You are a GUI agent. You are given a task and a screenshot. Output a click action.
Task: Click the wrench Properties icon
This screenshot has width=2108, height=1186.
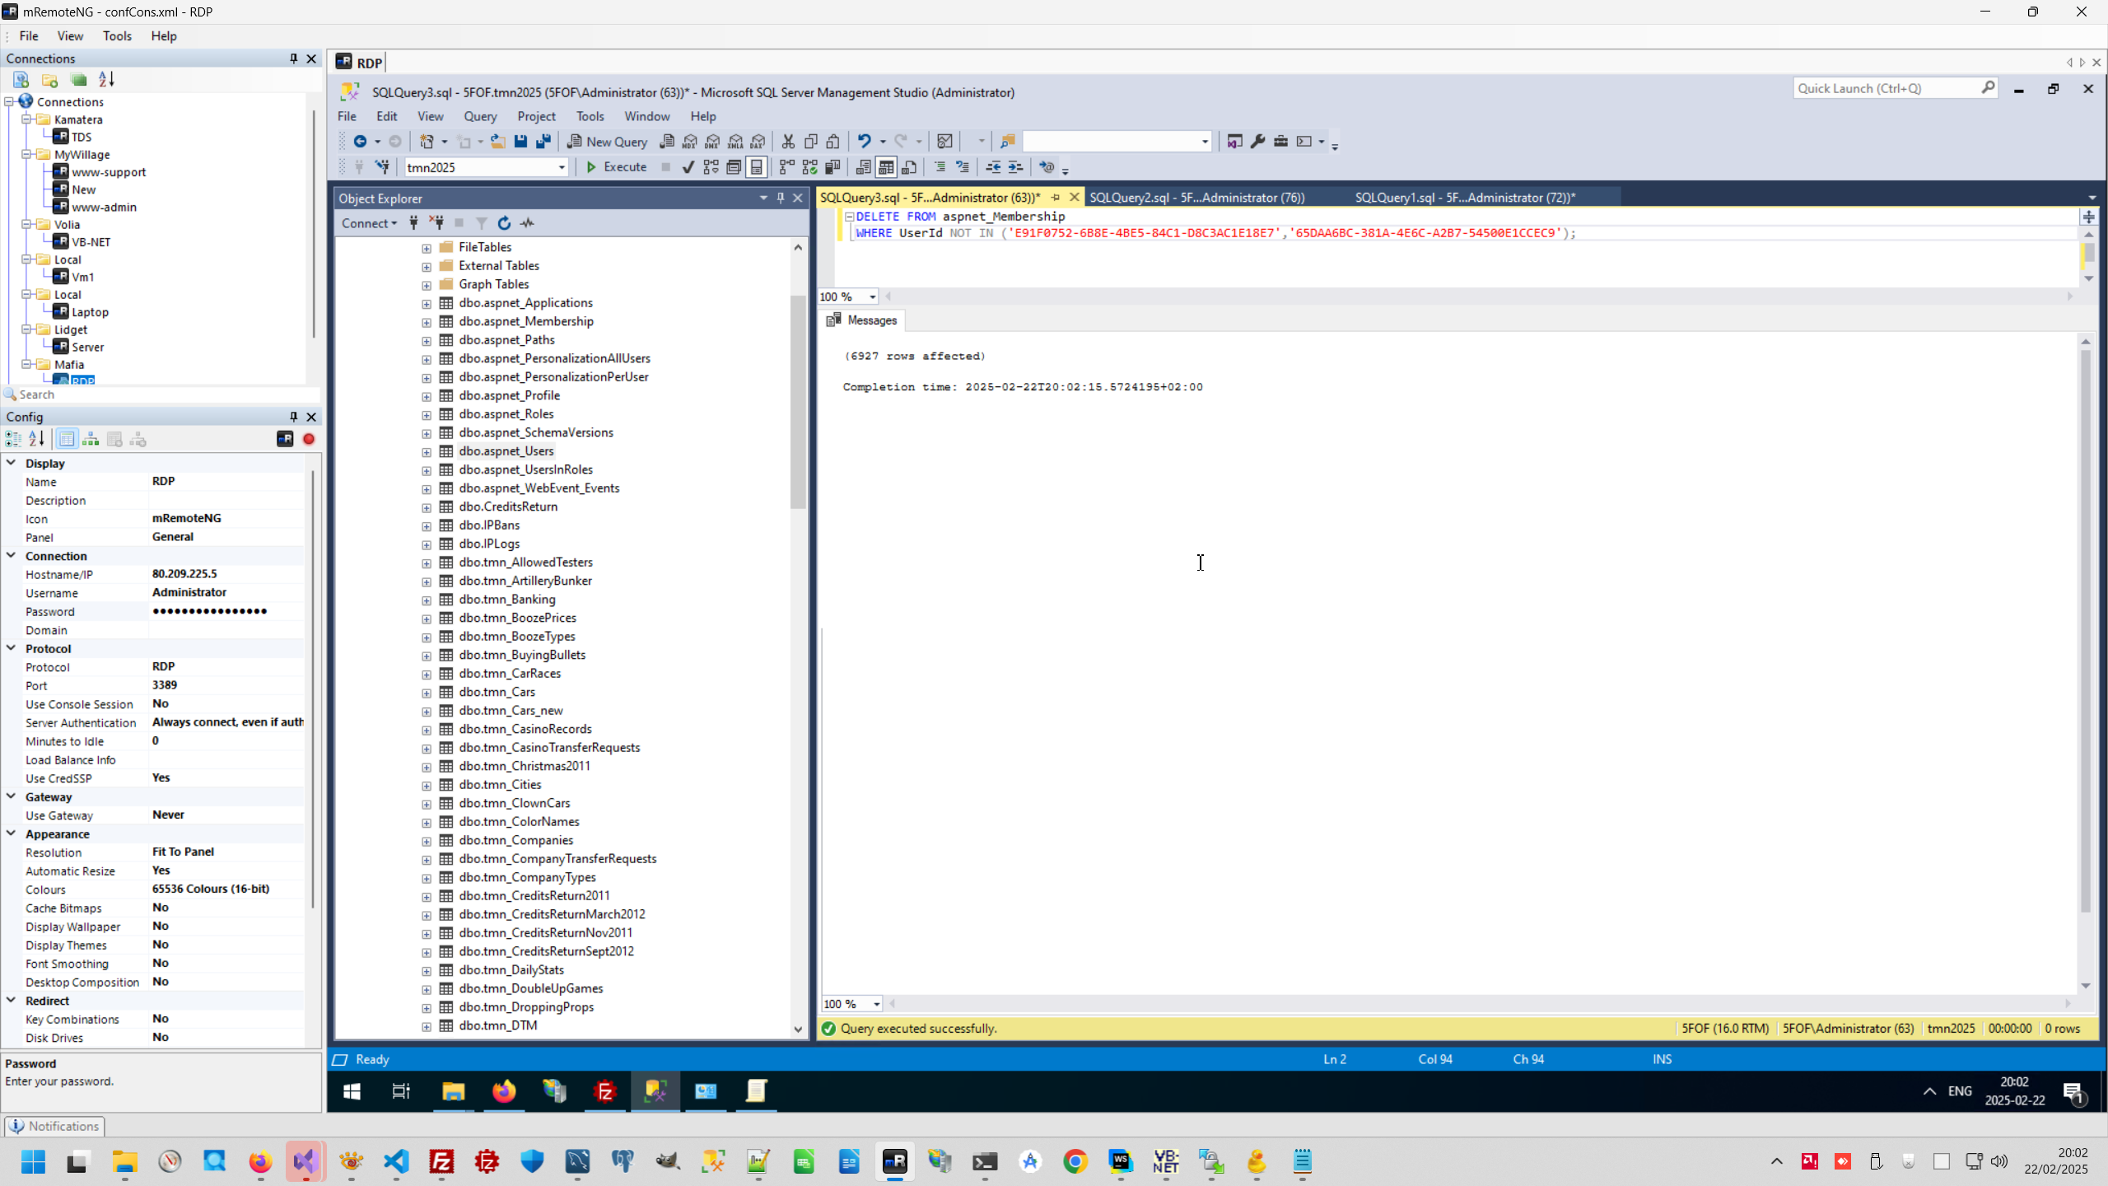[1257, 142]
